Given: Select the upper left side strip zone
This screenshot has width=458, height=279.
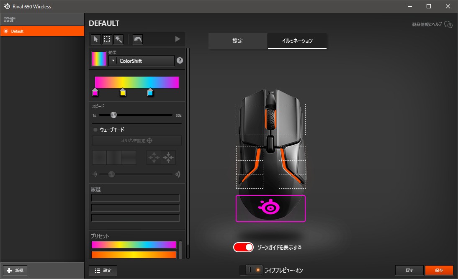Looking at the screenshot, I should 250,153.
